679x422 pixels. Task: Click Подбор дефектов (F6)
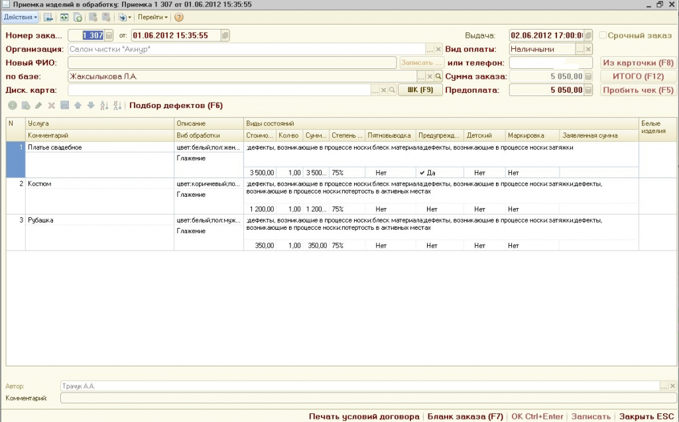(x=176, y=105)
